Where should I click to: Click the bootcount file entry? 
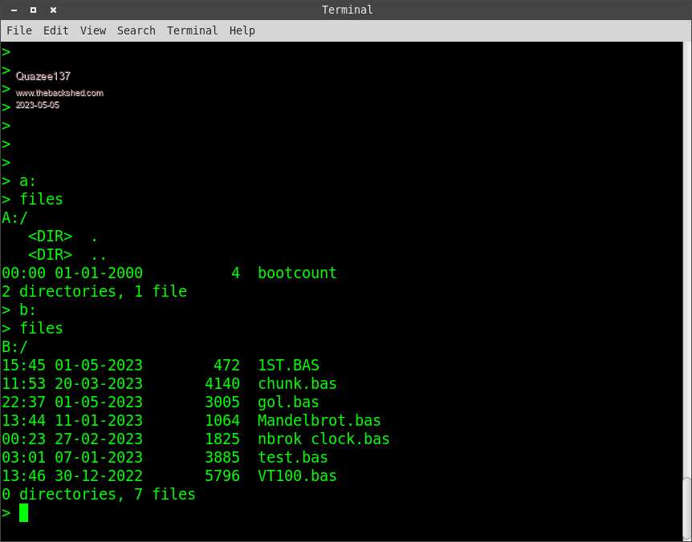tap(297, 273)
